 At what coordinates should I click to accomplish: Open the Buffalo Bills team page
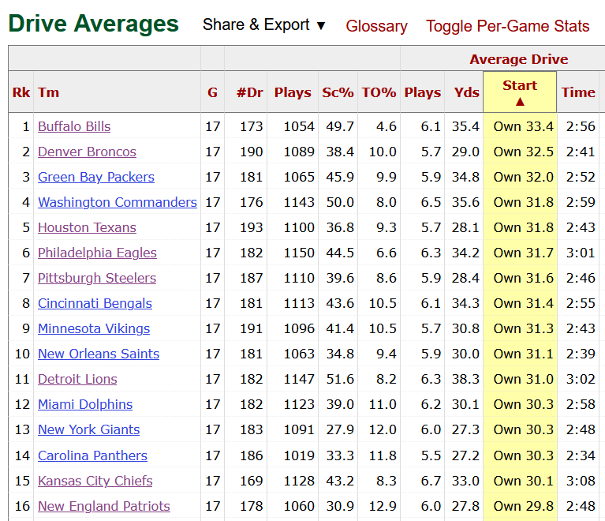74,126
